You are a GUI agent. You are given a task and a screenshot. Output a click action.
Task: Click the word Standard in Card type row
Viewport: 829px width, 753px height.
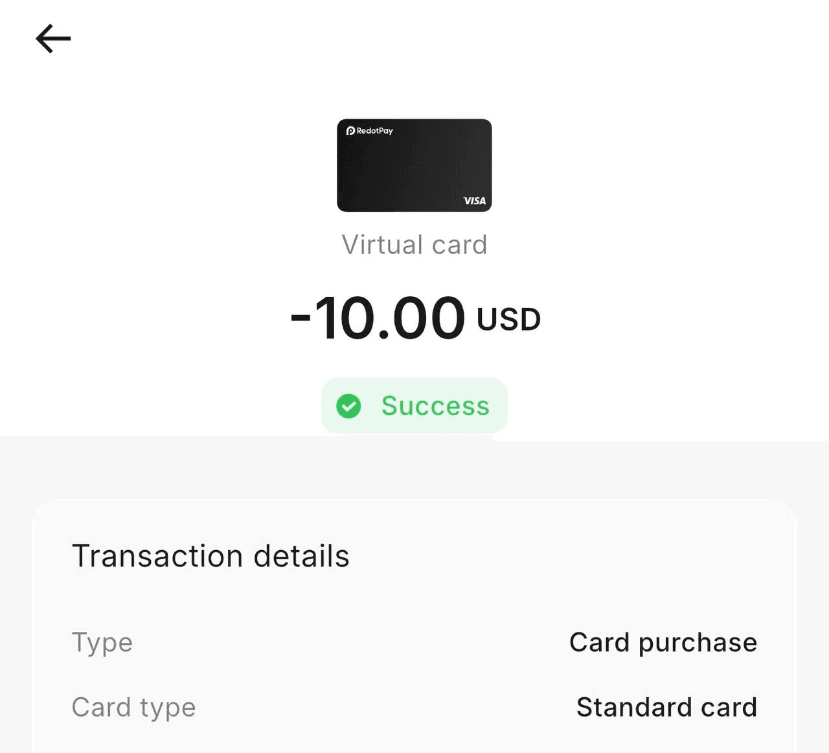[634, 707]
